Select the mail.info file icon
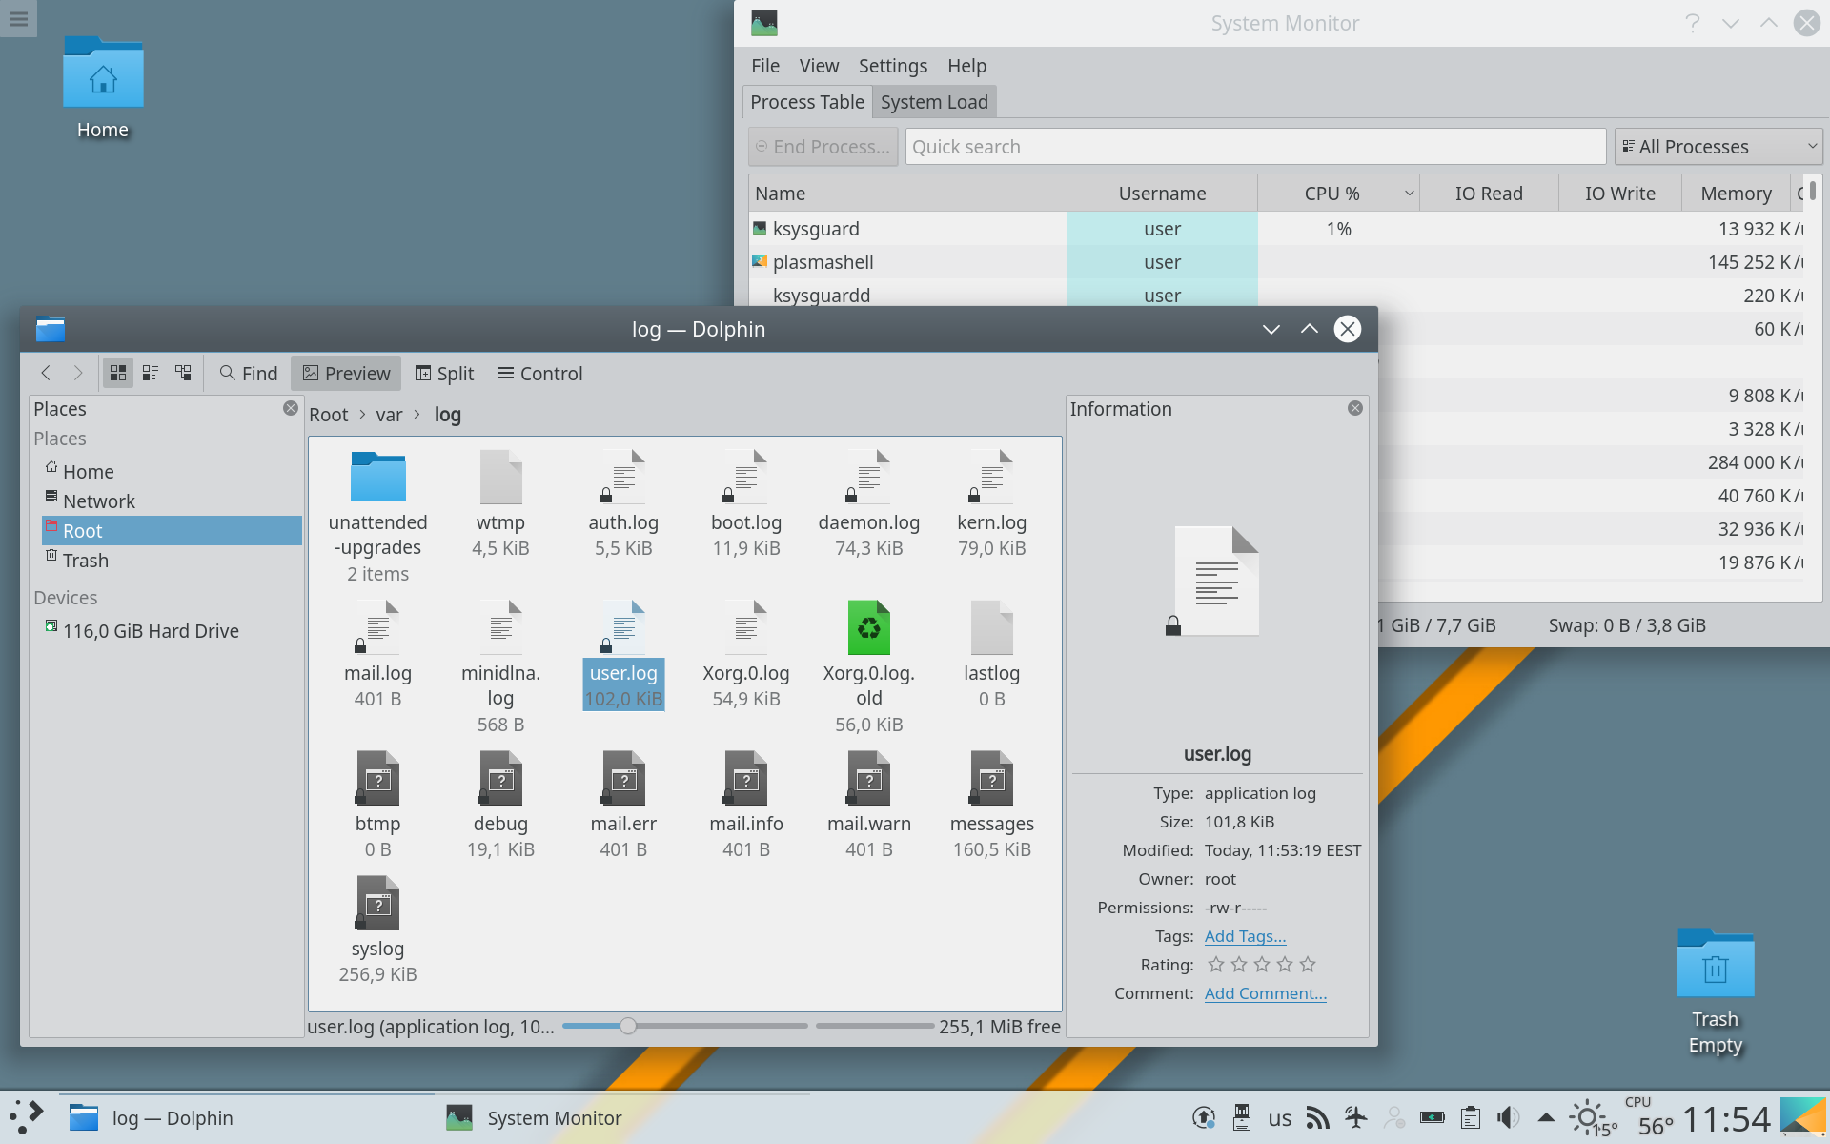The image size is (1830, 1144). tap(746, 778)
